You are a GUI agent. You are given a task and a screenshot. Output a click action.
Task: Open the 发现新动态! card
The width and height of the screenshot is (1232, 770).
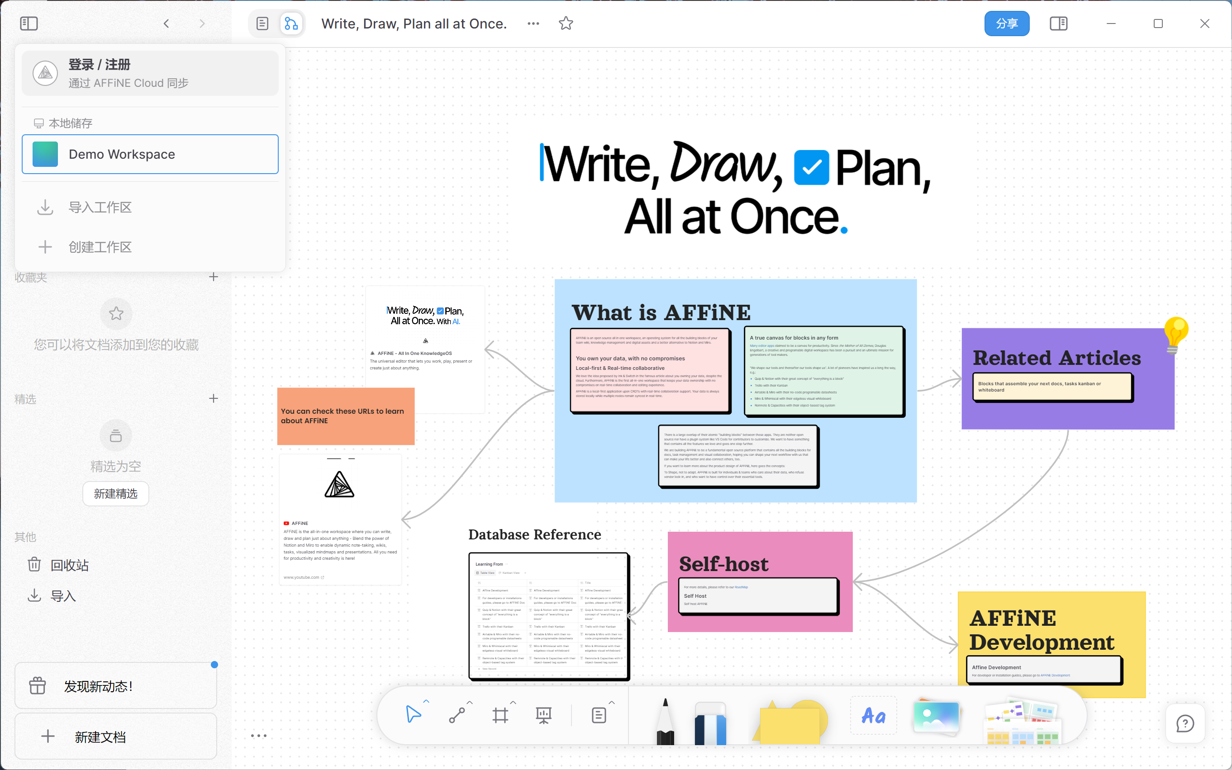click(x=116, y=685)
